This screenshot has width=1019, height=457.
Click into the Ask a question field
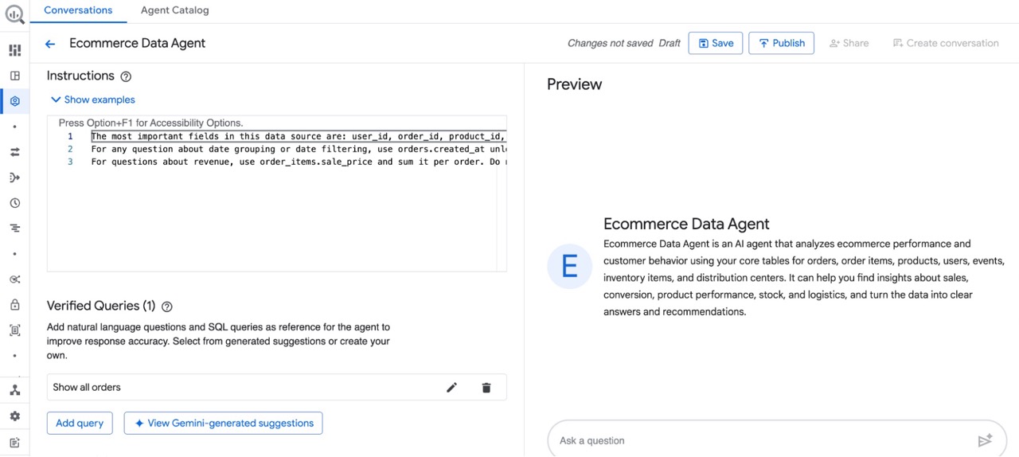tap(756, 440)
